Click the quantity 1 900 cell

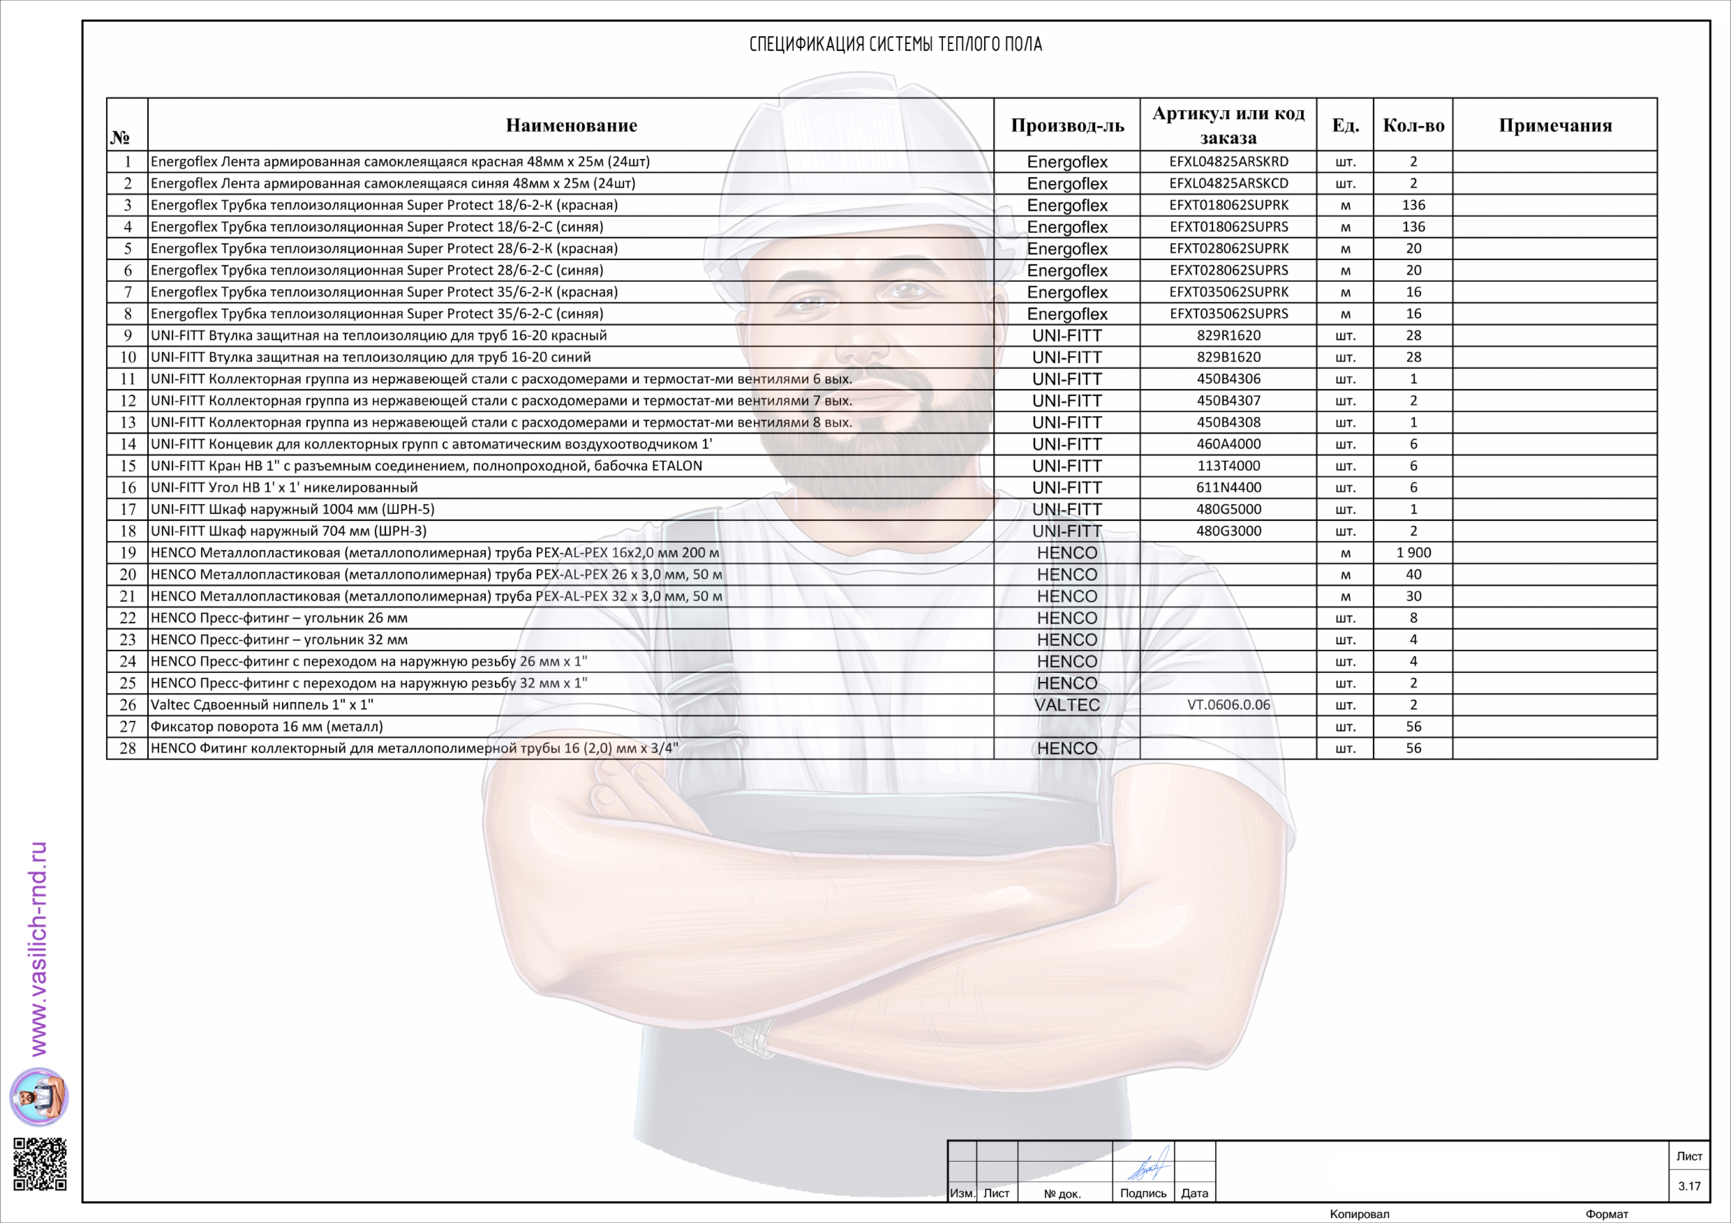tap(1413, 552)
